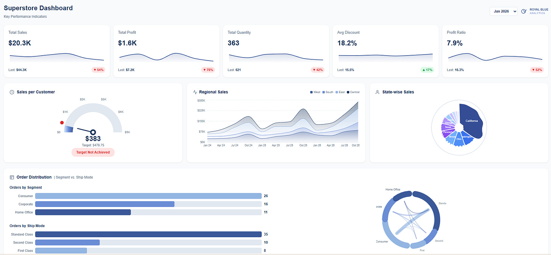Click the Superstore Dashboard title
Screen dimensions: 551x255
pyautogui.click(x=38, y=8)
